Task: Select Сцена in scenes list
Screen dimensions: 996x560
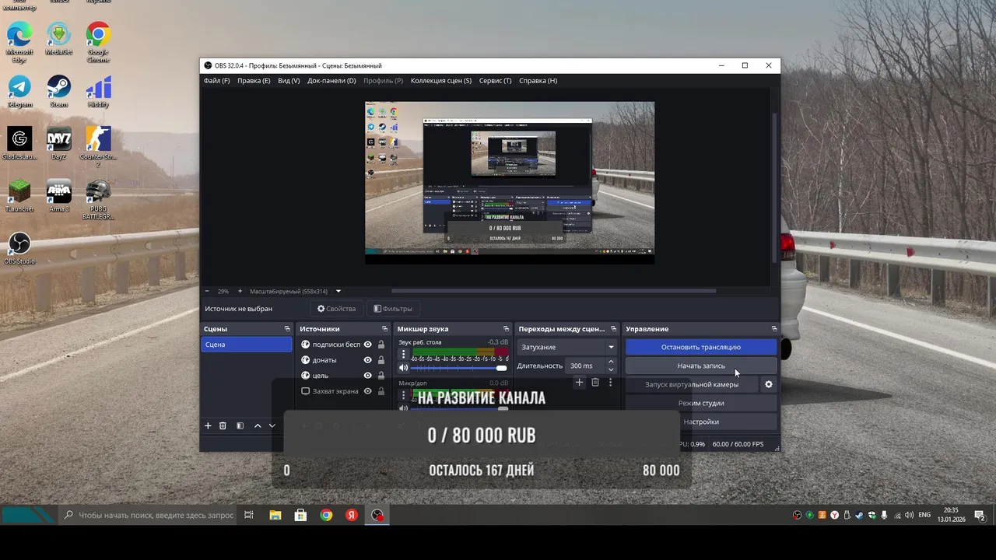Action: 247,345
